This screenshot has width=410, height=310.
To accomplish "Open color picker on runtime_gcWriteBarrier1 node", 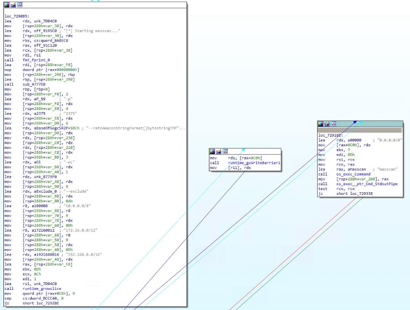I will point(213,151).
